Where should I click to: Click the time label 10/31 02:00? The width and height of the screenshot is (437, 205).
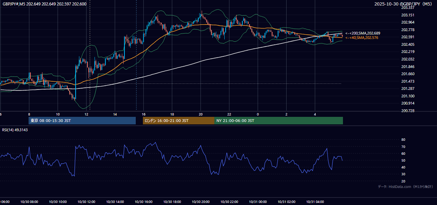[286, 202]
